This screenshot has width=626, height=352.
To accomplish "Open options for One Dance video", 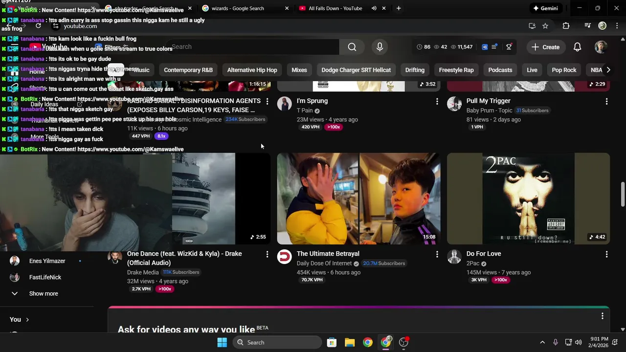I will [267, 254].
